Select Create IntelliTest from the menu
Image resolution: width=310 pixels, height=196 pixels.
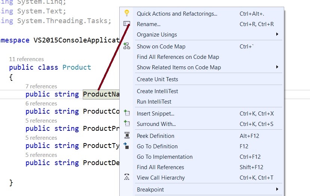click(x=157, y=91)
